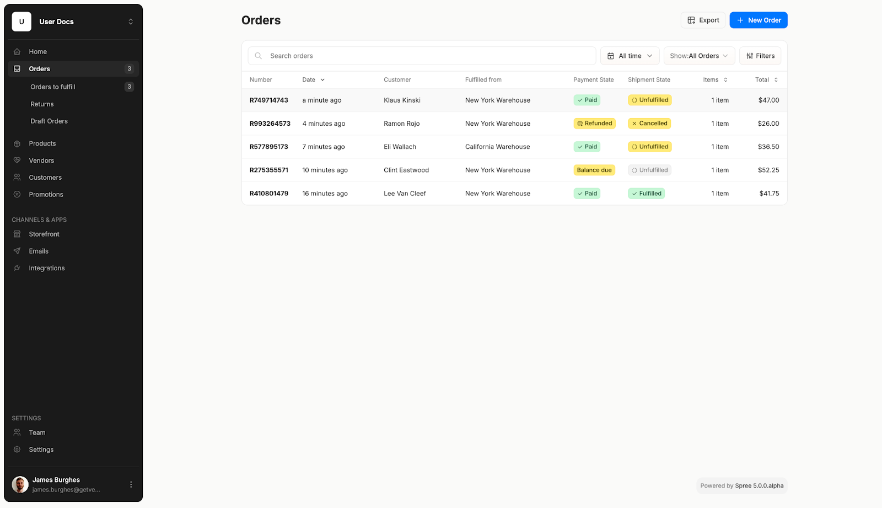Click the Team people icon
Image resolution: width=882 pixels, height=508 pixels.
point(17,432)
